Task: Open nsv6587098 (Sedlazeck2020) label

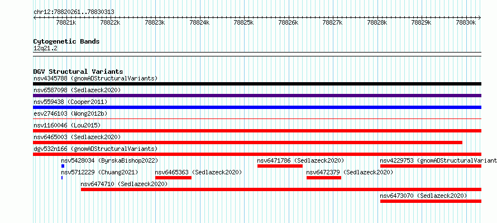Action: [x=77, y=90]
